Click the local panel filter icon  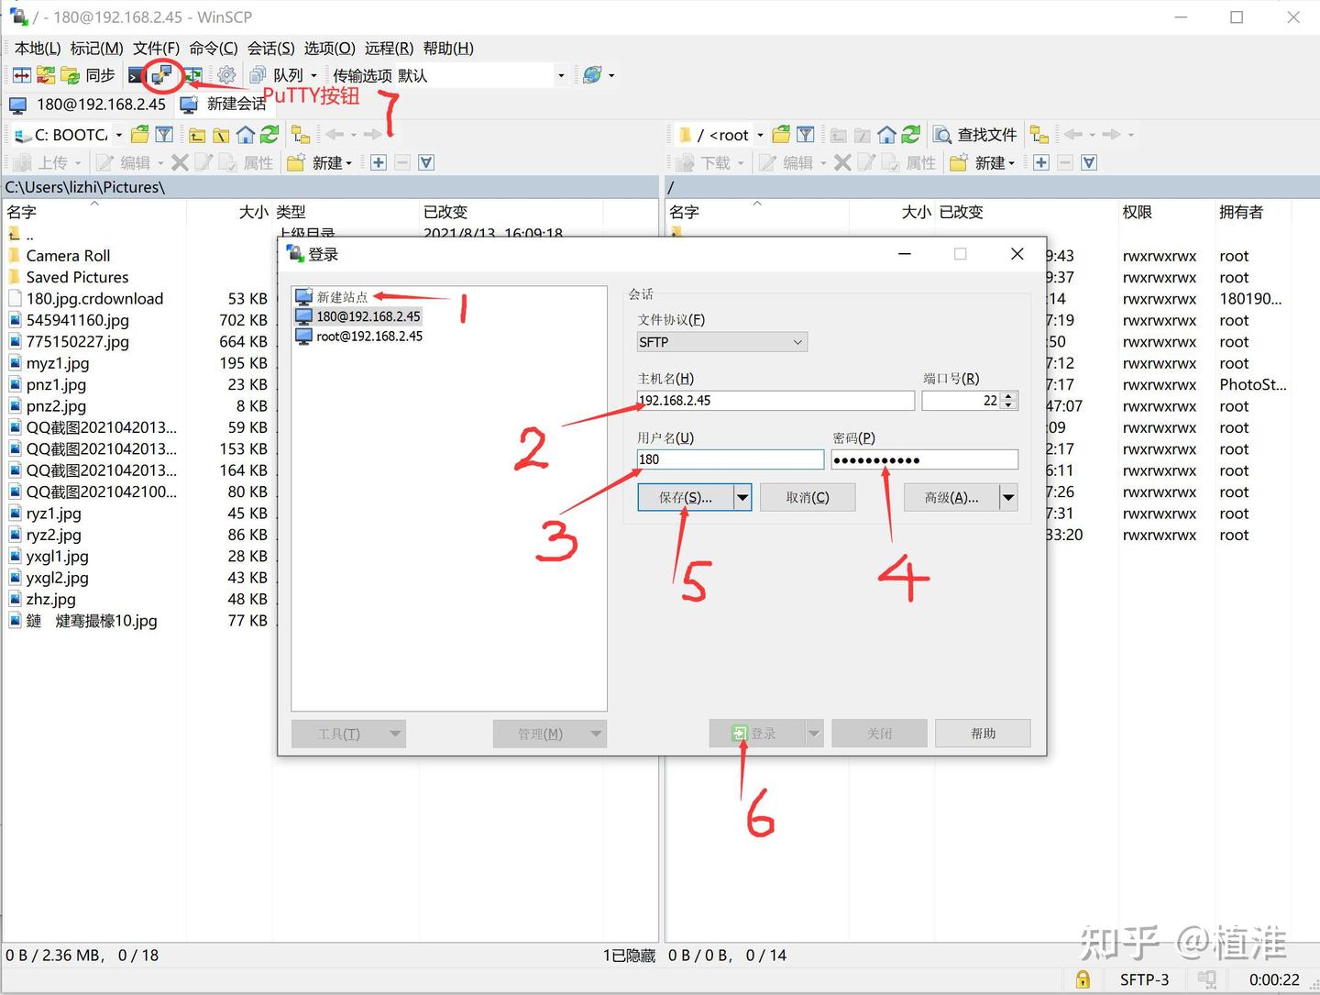(164, 135)
